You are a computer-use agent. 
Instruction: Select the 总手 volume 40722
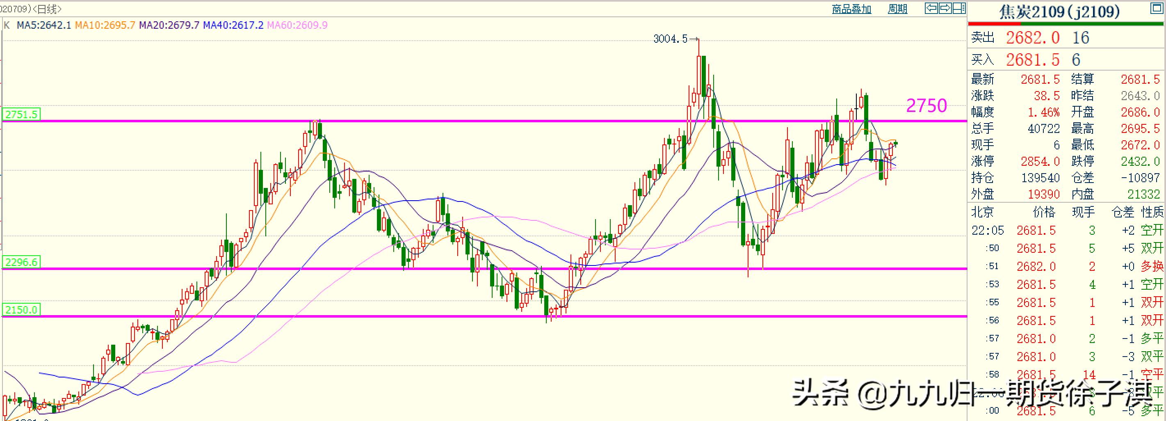1044,128
